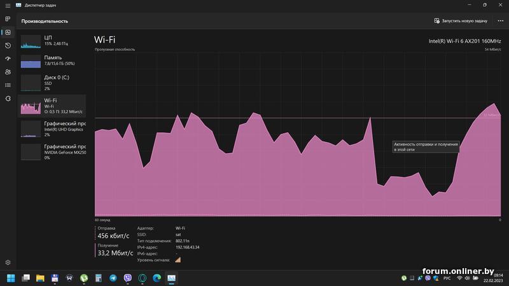Open the Users page icon

(x=8, y=72)
